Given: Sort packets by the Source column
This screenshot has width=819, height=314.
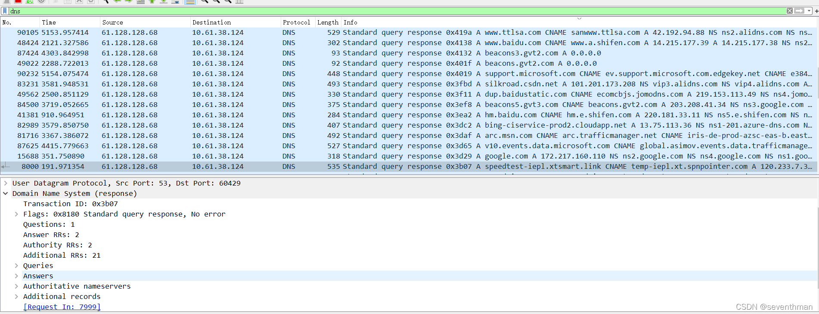Looking at the screenshot, I should 145,22.
